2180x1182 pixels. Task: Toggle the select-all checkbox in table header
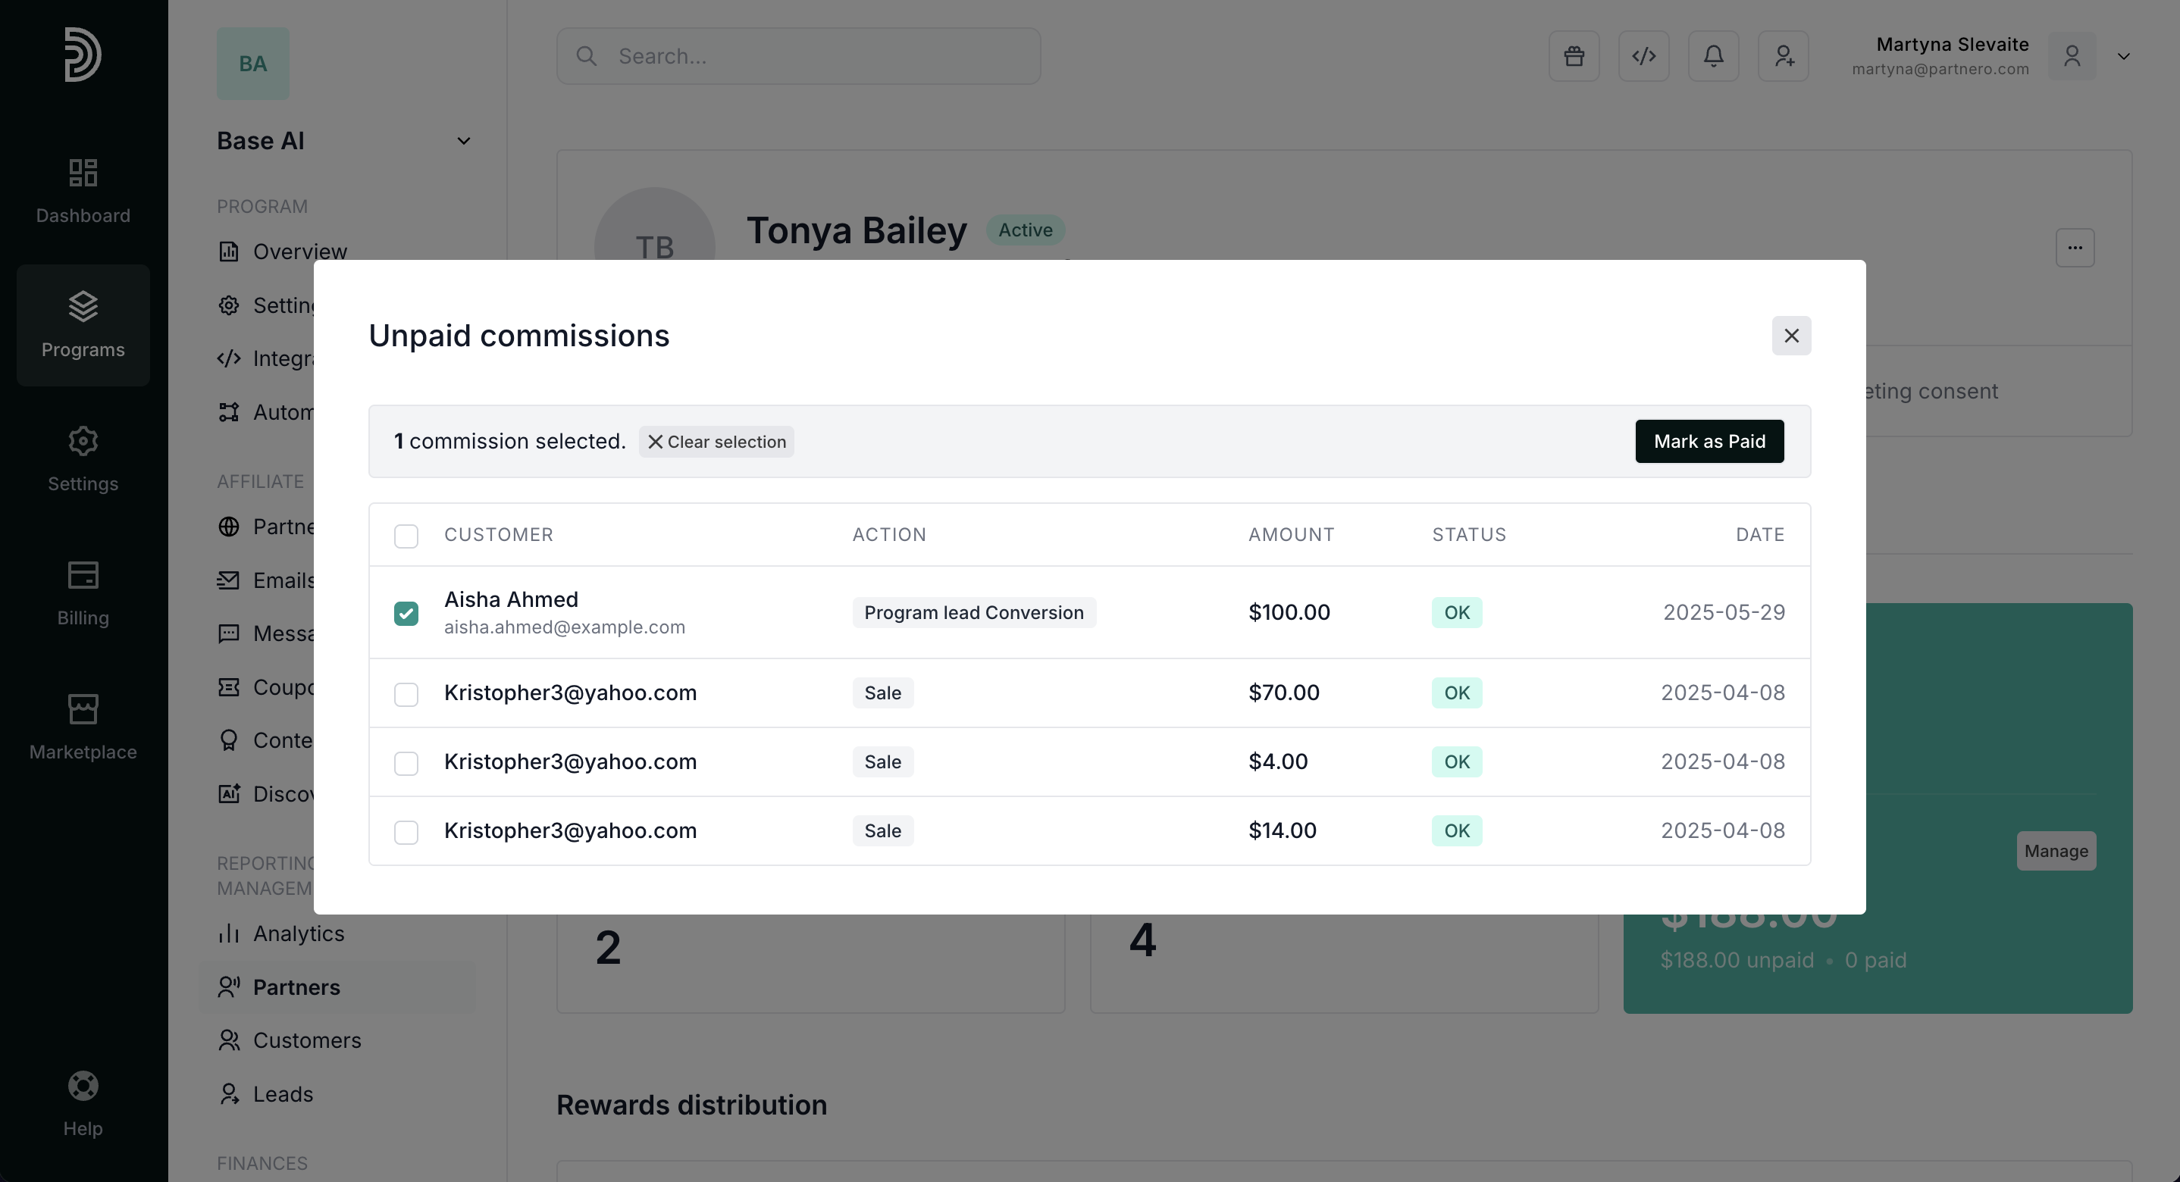coord(406,536)
